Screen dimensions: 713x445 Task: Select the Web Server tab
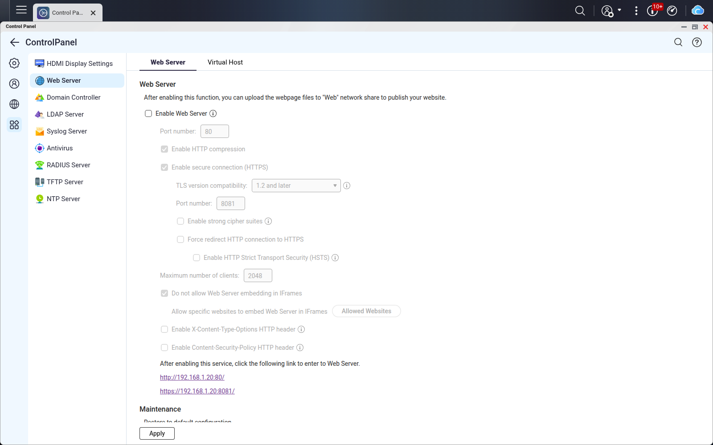pos(168,62)
